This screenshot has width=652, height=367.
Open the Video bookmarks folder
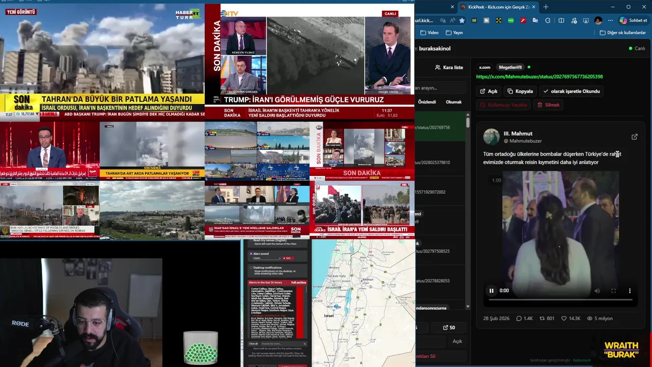tap(429, 33)
